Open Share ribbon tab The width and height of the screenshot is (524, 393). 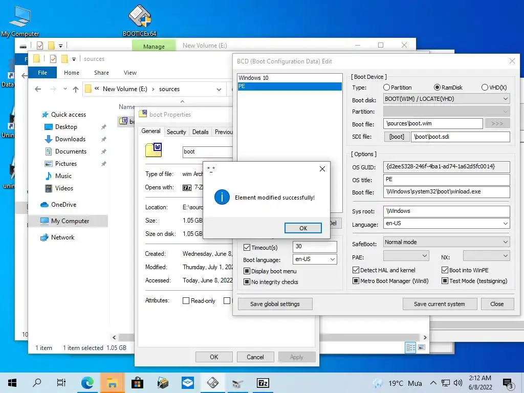coord(102,73)
